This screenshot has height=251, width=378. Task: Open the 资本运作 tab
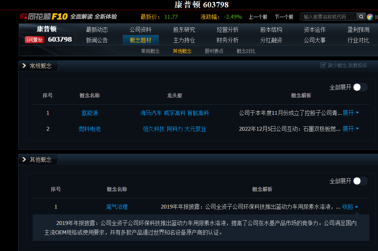tap(315, 30)
